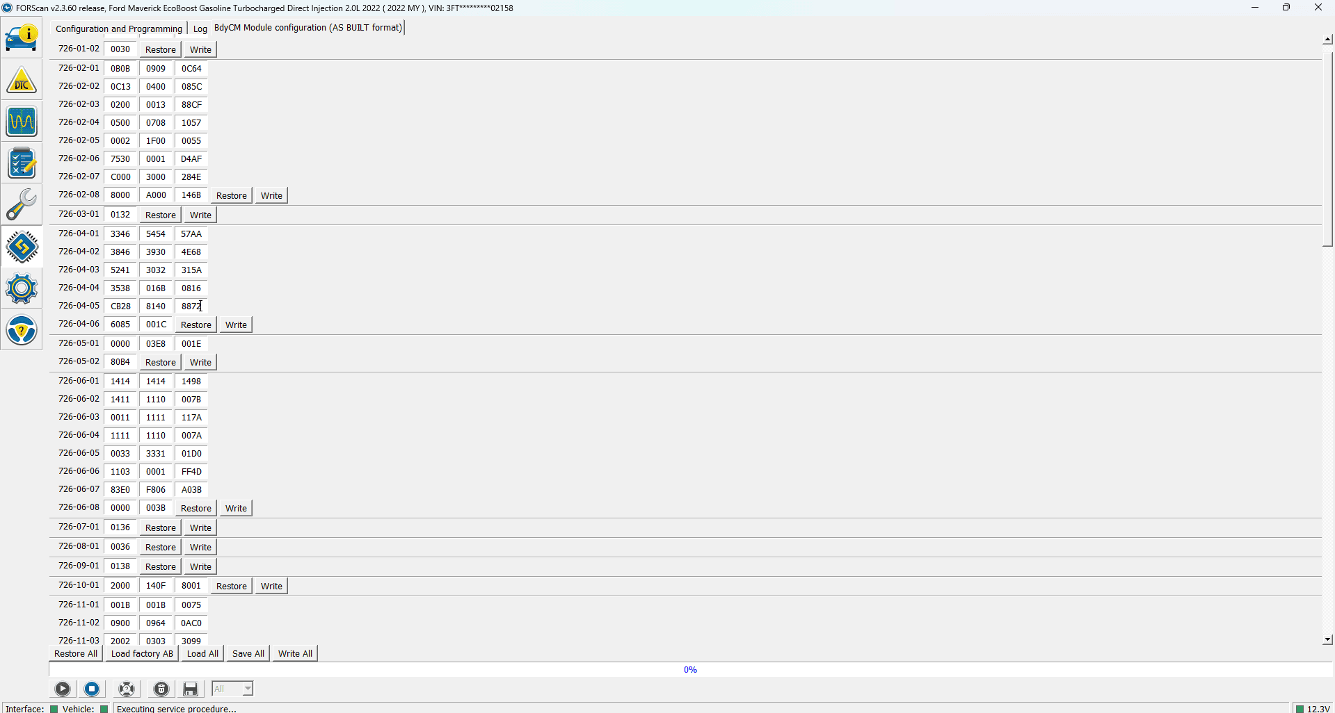Open the tests checklist section

point(22,164)
